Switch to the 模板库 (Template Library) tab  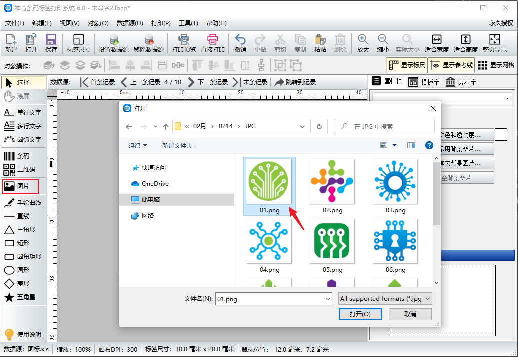(424, 82)
